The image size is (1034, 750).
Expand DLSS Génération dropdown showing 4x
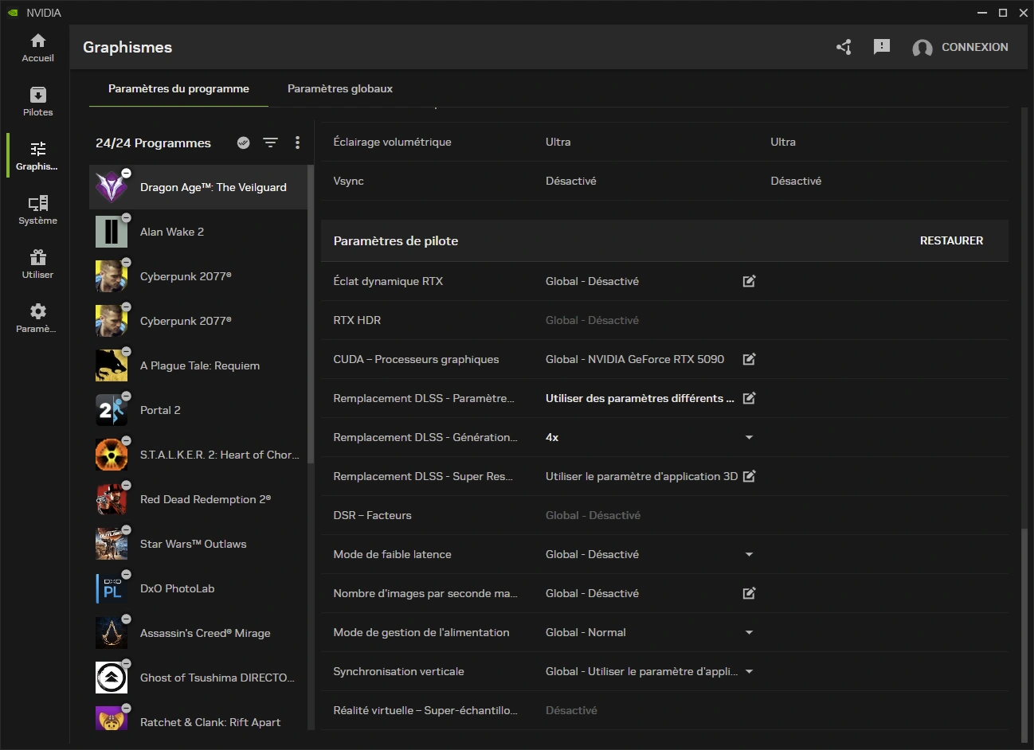click(749, 437)
